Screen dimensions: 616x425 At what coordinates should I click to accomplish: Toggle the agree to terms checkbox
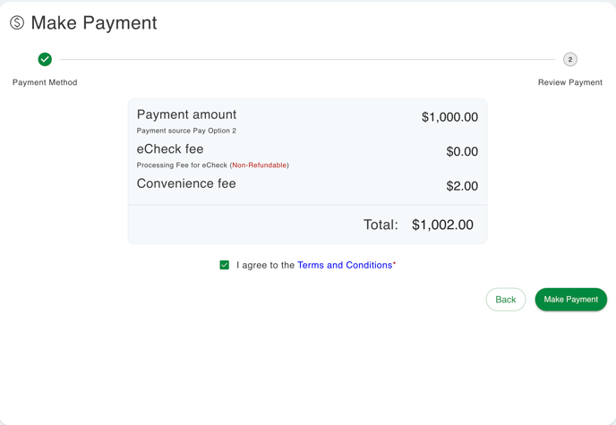(x=225, y=265)
